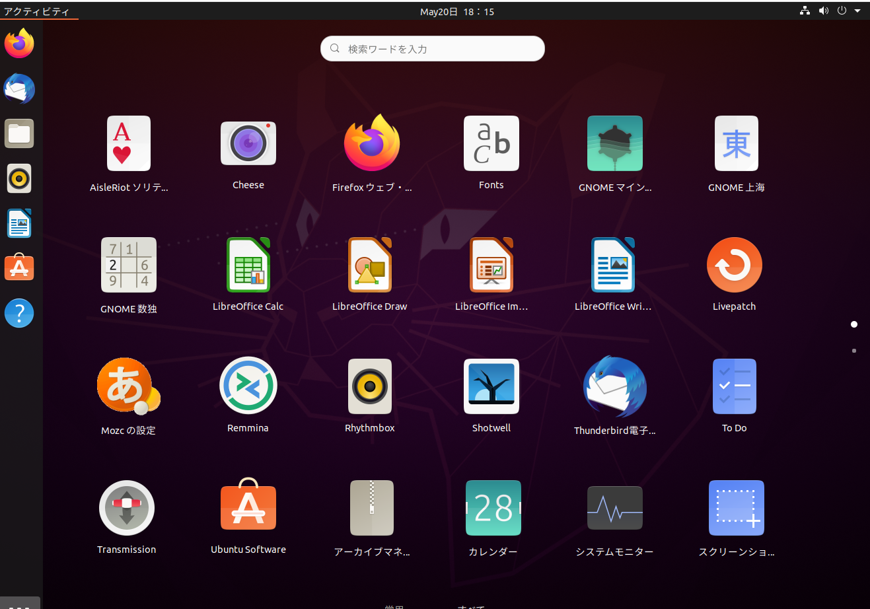This screenshot has width=870, height=609.
Task: Open Mozc の設定 input settings
Action: tap(129, 386)
